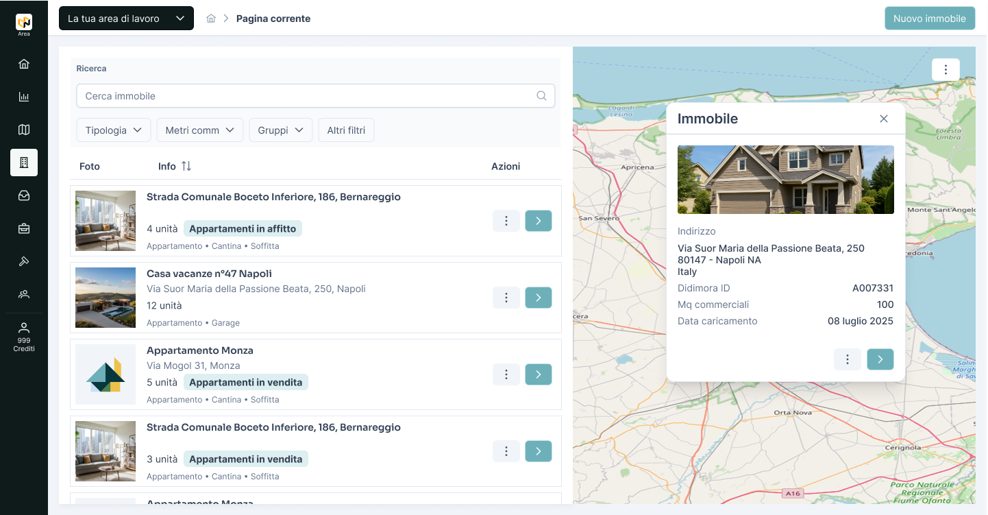Click the Via Mogol 31, Monza address

tap(193, 366)
